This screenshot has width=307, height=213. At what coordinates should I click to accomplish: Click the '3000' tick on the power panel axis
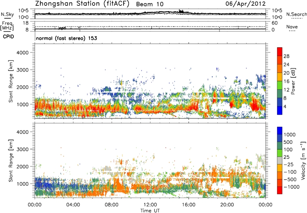(22, 70)
